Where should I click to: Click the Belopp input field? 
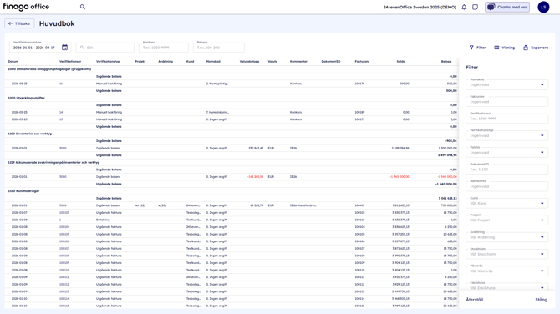[x=219, y=48]
